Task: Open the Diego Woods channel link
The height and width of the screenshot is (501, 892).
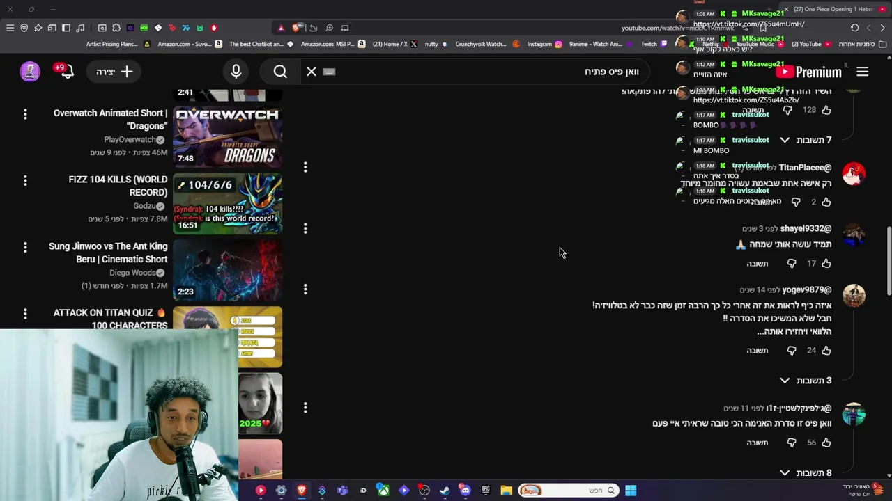Action: 137,273
